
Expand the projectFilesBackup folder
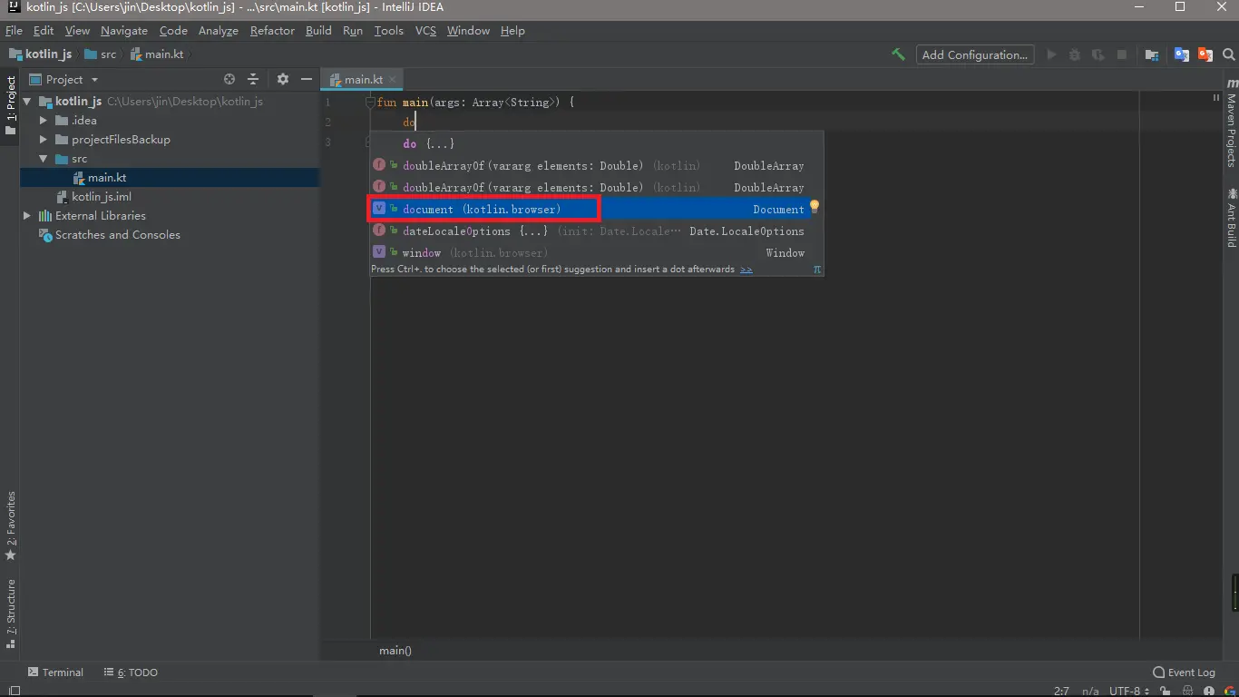[x=44, y=139]
